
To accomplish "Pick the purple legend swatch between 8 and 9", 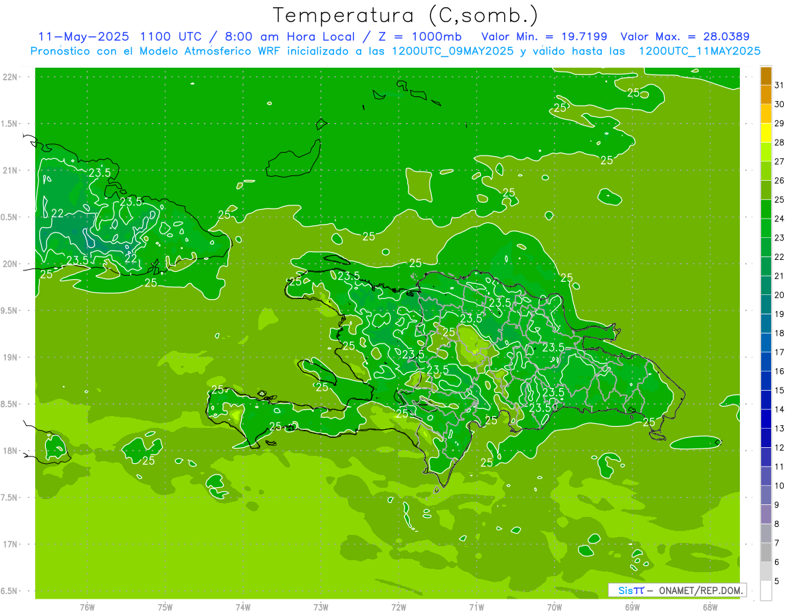I will [x=766, y=514].
